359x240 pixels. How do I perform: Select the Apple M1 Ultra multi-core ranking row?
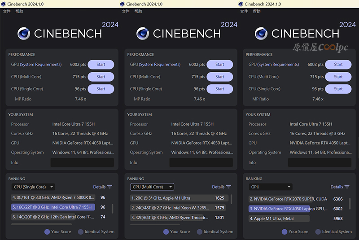pos(179,198)
